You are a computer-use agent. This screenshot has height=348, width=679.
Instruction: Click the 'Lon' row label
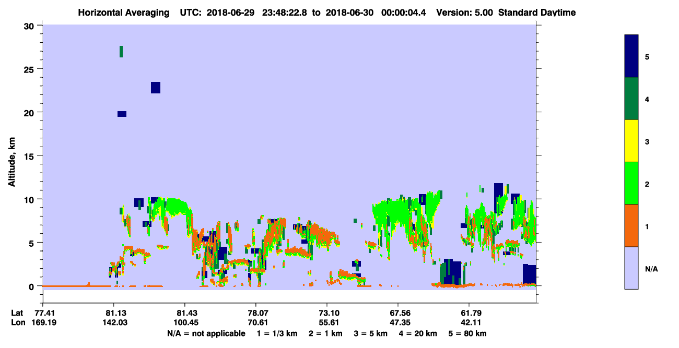point(18,322)
